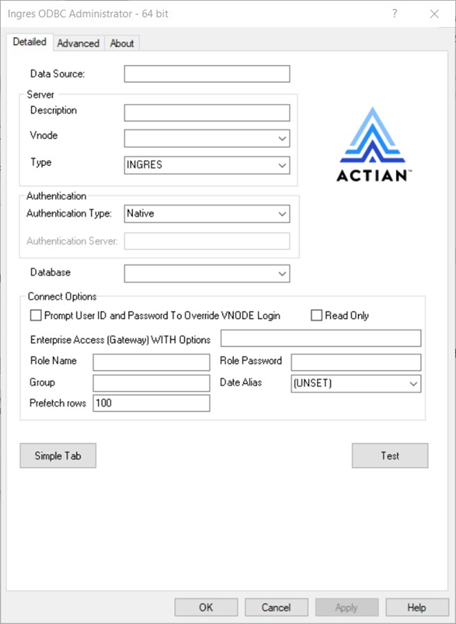Expand the Vnode dropdown
This screenshot has width=456, height=624.
click(281, 138)
